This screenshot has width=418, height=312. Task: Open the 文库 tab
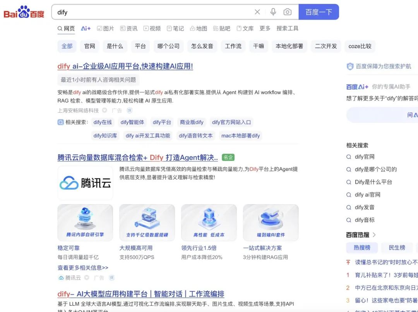click(245, 29)
